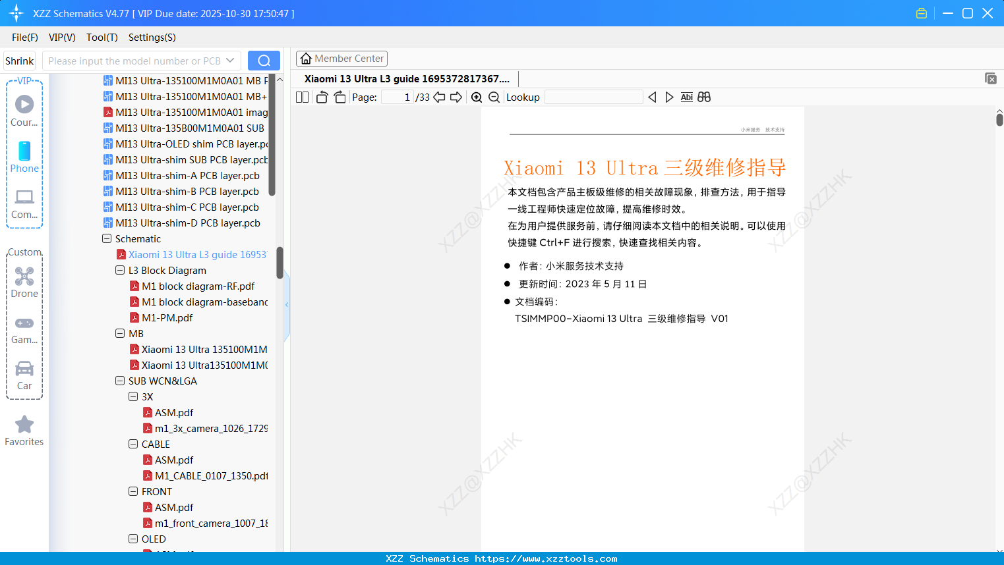Screen dimensions: 1004x565
Task: Click the Shrink button
Action: coord(19,60)
